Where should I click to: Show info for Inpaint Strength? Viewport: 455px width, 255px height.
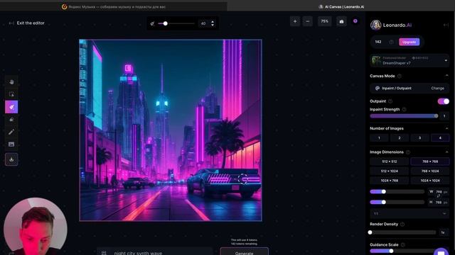pos(404,109)
